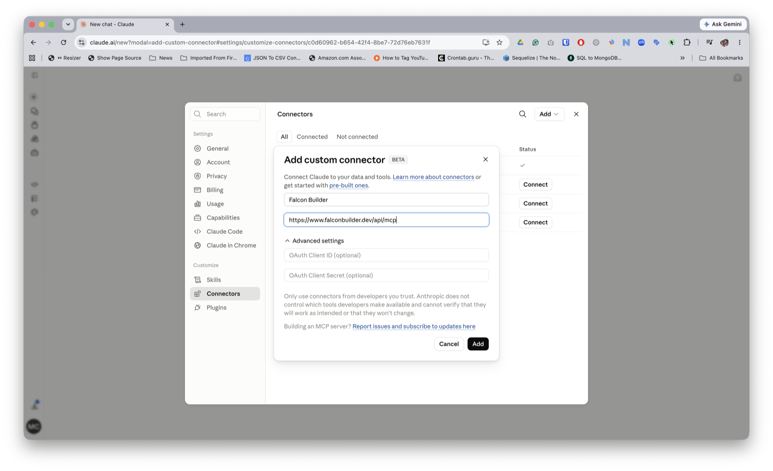Open the Chrome three-dot menu
773x471 pixels.
pos(739,43)
